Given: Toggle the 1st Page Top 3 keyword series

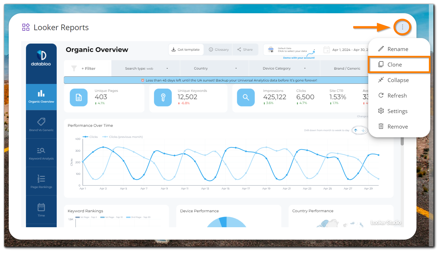Looking at the screenshot, I should 86,217.
